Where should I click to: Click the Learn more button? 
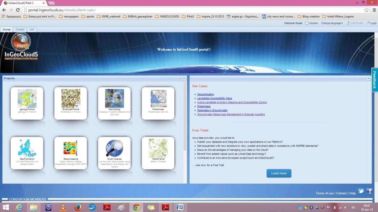[x=279, y=173]
